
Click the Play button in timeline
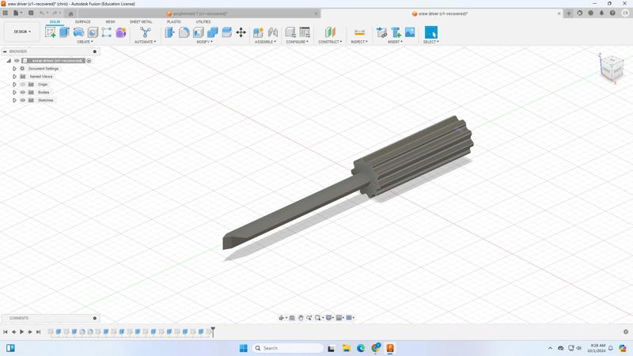pos(22,331)
